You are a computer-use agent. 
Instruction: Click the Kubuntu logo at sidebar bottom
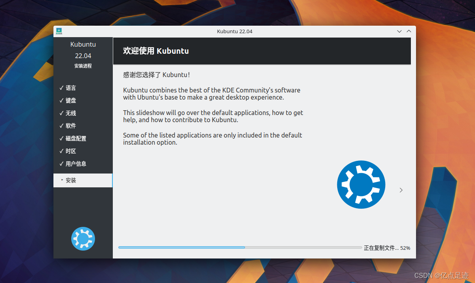[x=83, y=238]
